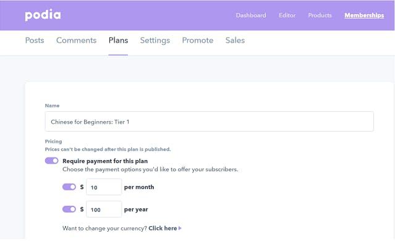395x241 pixels.
Task: Open the Dashboard nav item
Action: (251, 15)
